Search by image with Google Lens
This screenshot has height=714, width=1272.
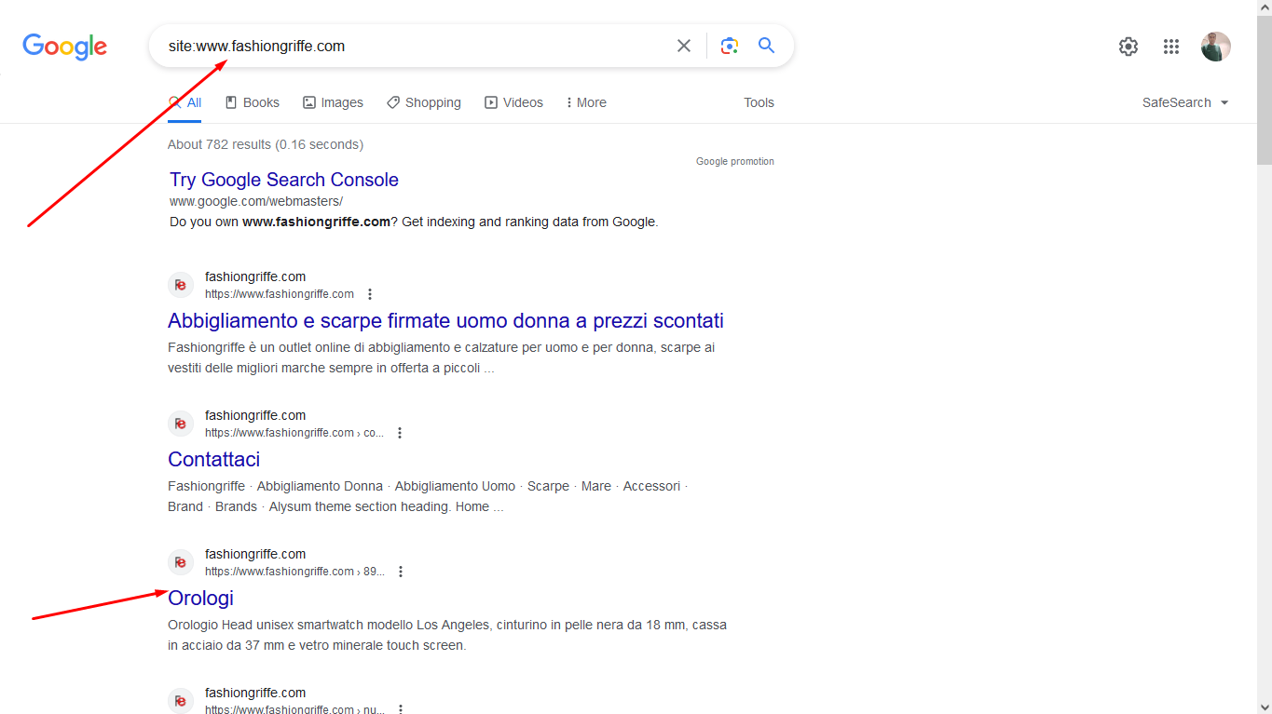(x=730, y=46)
